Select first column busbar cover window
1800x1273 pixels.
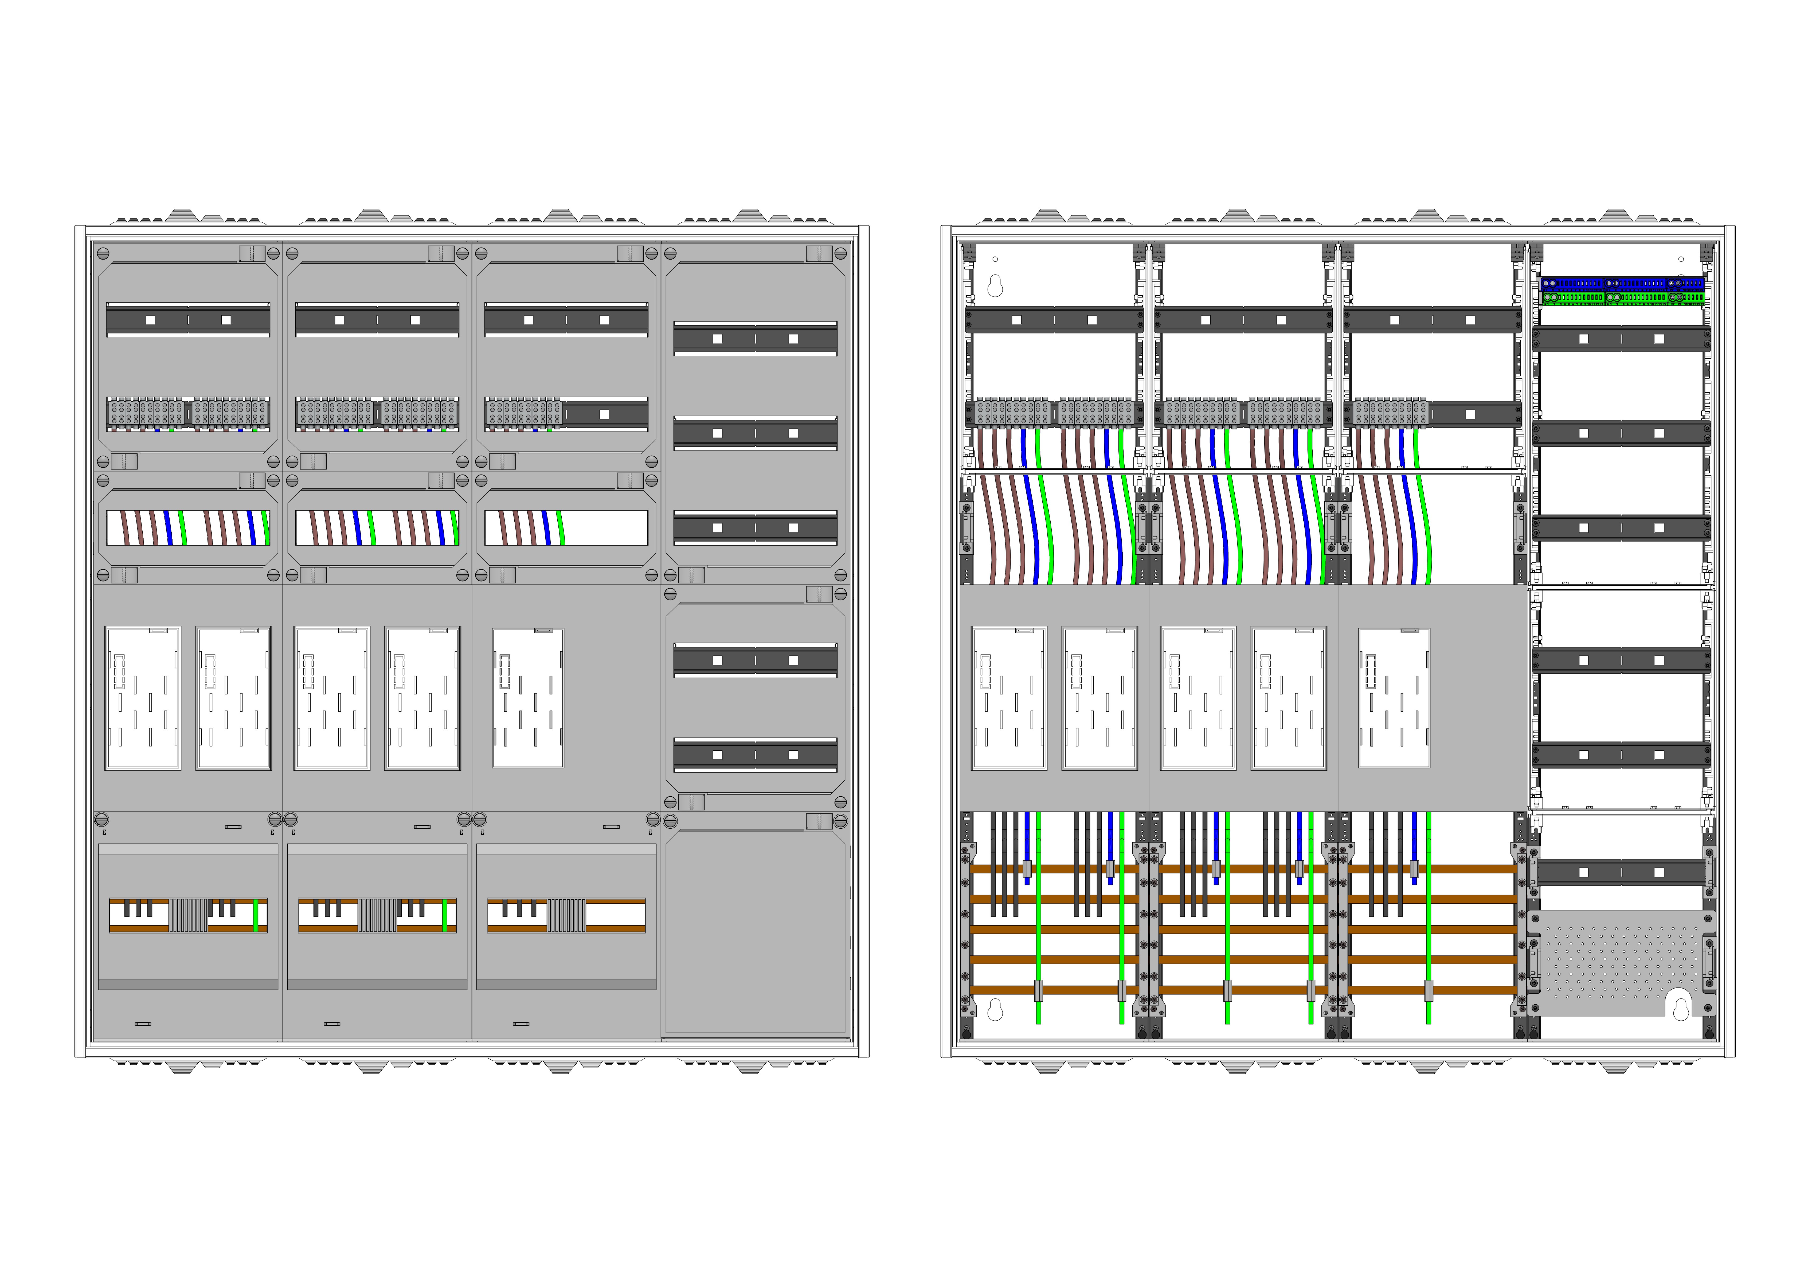point(188,915)
